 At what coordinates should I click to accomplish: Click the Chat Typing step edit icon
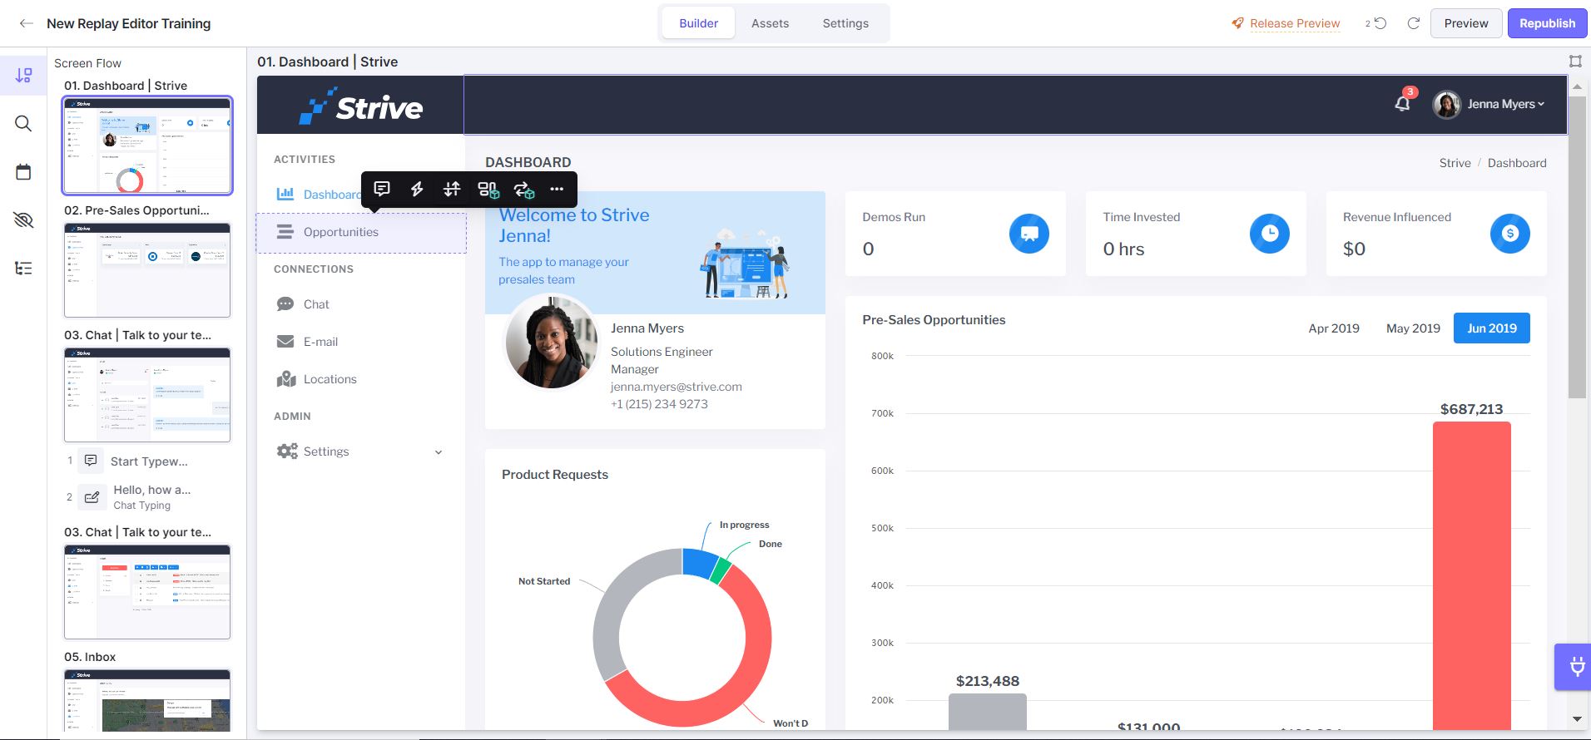[x=92, y=497]
